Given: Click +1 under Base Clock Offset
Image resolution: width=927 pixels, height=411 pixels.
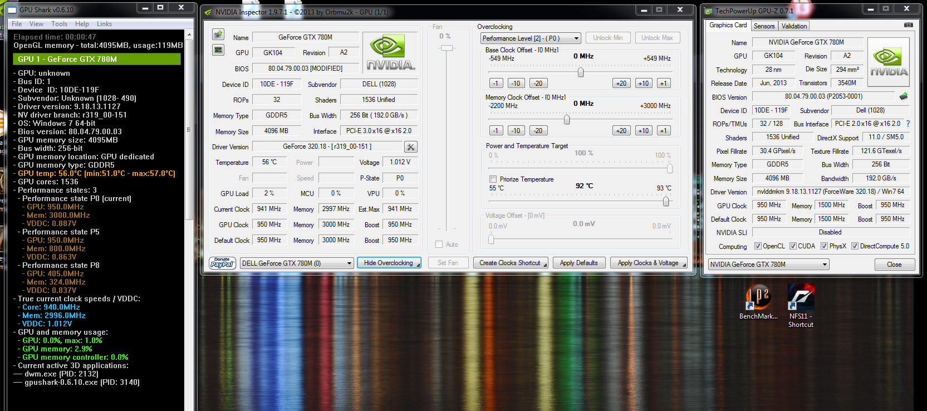Looking at the screenshot, I should click(x=663, y=84).
